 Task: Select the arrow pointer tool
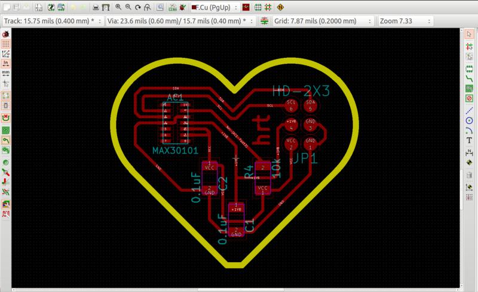pyautogui.click(x=470, y=33)
